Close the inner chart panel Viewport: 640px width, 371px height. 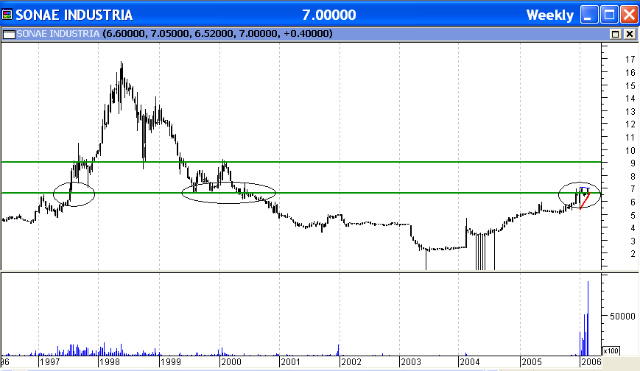click(x=630, y=35)
